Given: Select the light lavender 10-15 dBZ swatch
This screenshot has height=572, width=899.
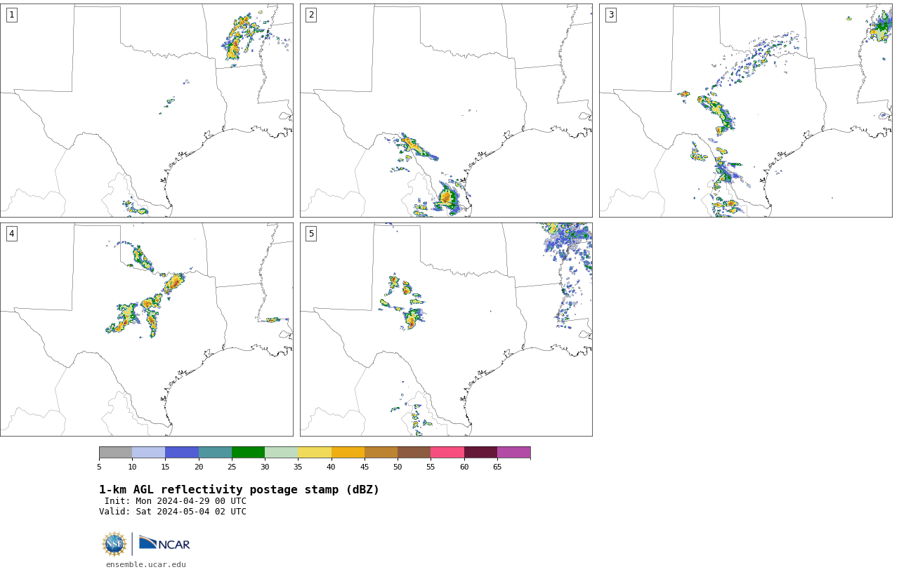Looking at the screenshot, I should tap(148, 452).
